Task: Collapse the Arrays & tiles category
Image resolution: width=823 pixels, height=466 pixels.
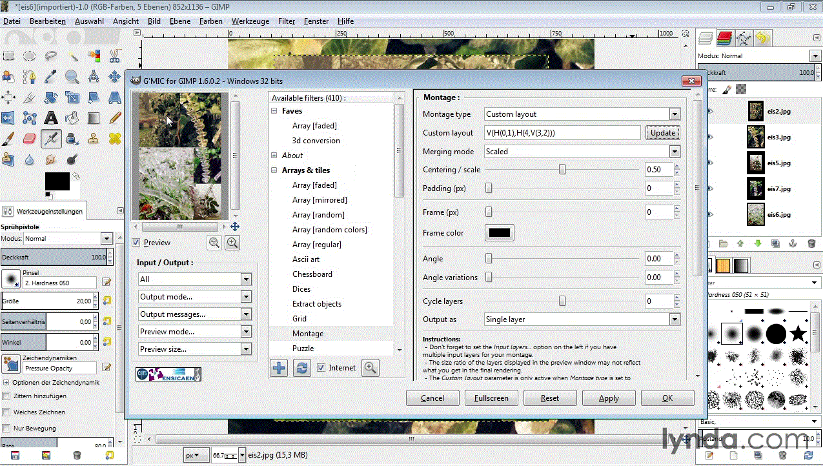Action: tap(274, 170)
